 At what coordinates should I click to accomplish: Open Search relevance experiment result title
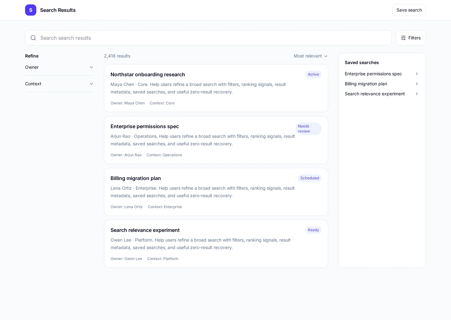click(x=145, y=230)
